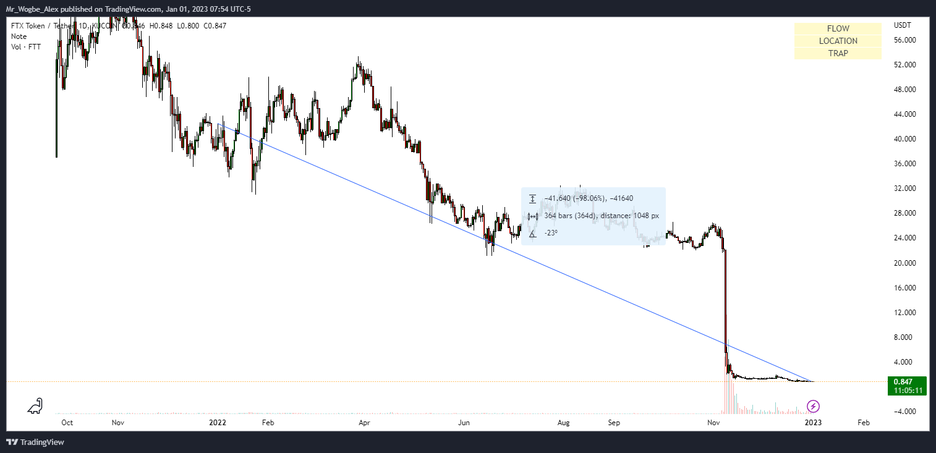The width and height of the screenshot is (936, 453).
Task: Click the Aug label on time axis
Action: point(563,423)
